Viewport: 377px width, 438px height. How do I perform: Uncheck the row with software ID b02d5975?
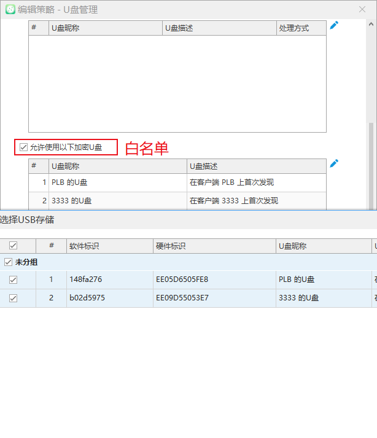[13, 298]
